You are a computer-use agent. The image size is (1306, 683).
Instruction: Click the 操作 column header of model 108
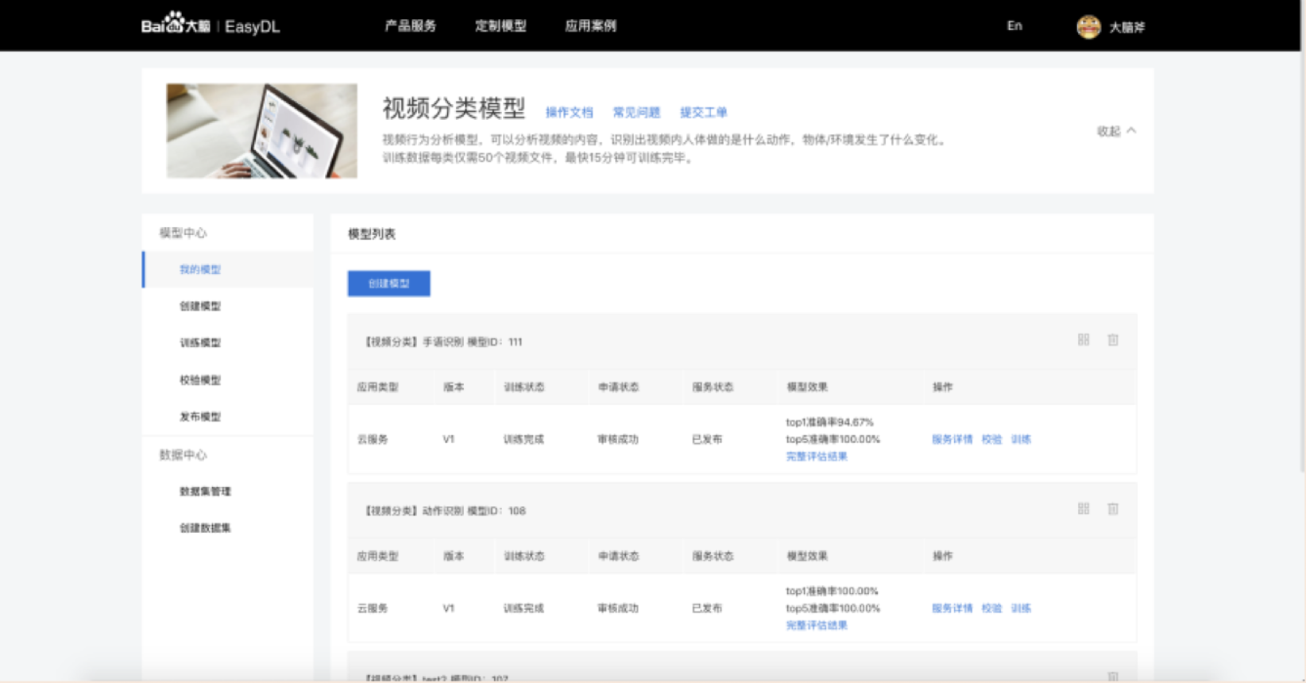pyautogui.click(x=942, y=556)
